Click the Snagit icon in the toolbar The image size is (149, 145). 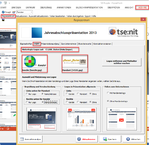[3, 12]
